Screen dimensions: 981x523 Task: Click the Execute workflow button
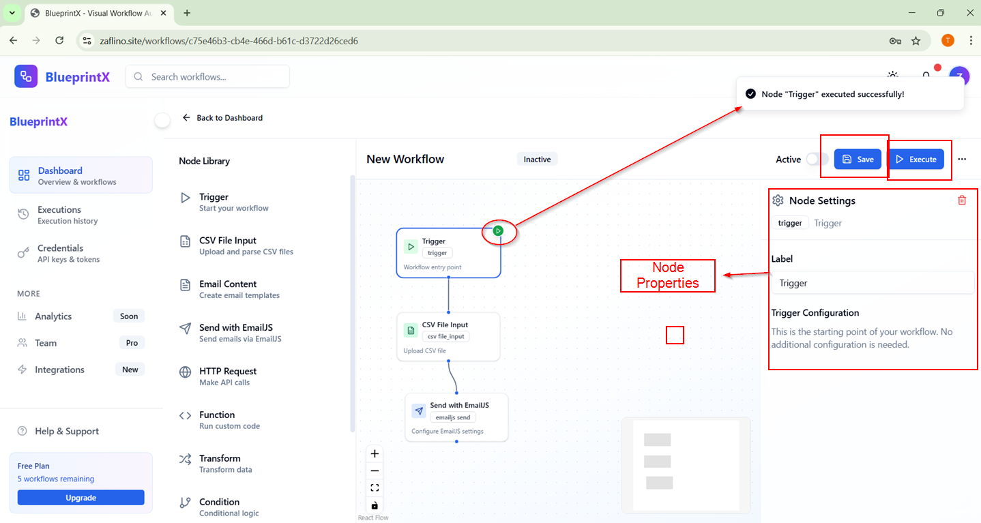click(x=916, y=159)
